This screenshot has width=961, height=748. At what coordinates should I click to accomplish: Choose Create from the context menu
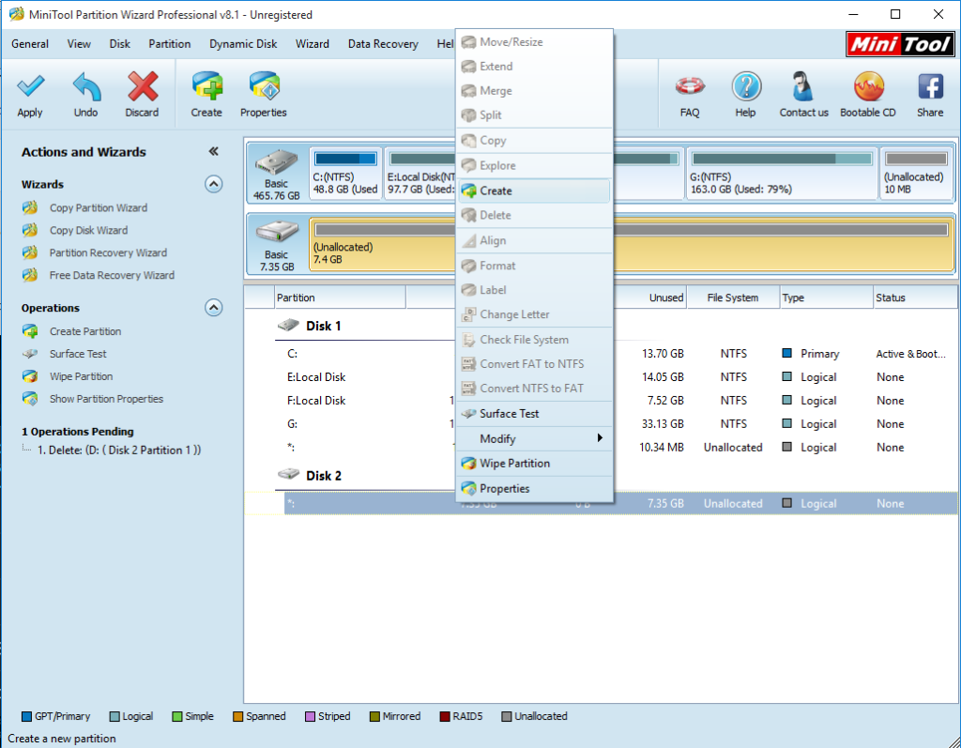534,191
